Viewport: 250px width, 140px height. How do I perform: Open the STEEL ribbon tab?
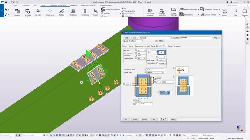click(x=15, y=5)
